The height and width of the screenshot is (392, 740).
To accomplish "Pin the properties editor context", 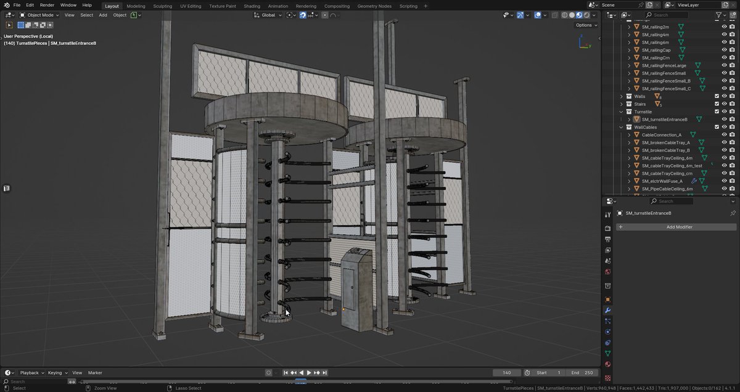I will click(733, 213).
